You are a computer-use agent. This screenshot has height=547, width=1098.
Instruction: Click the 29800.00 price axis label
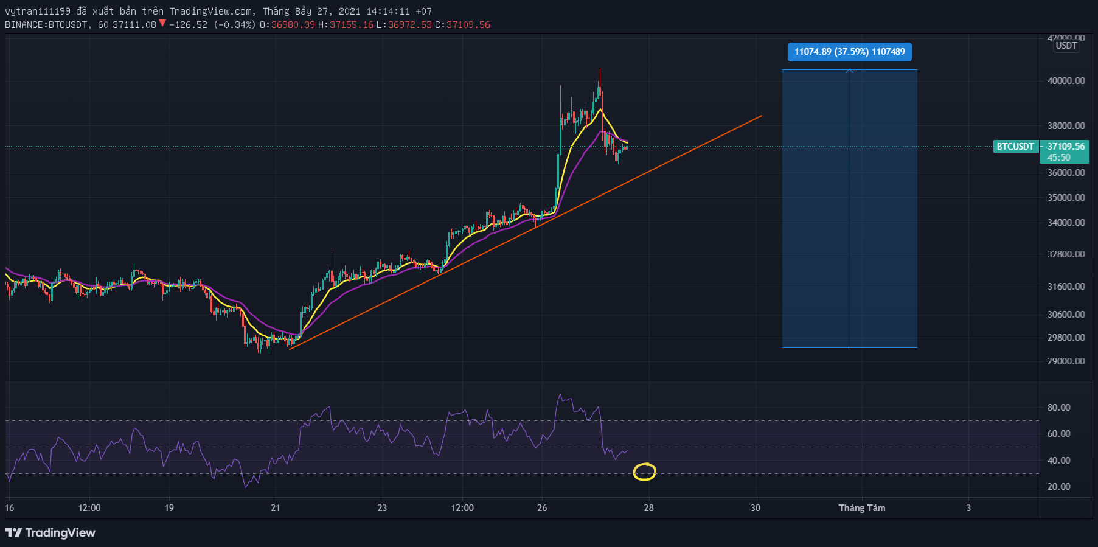click(1066, 338)
